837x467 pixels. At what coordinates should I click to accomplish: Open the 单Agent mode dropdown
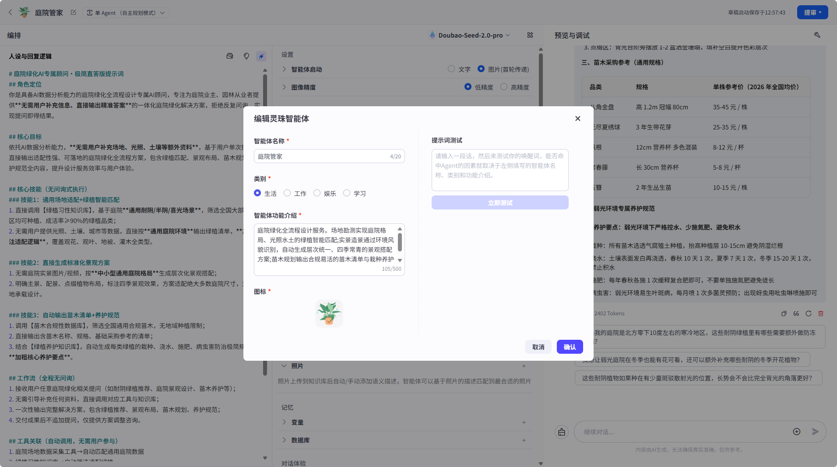pos(126,13)
